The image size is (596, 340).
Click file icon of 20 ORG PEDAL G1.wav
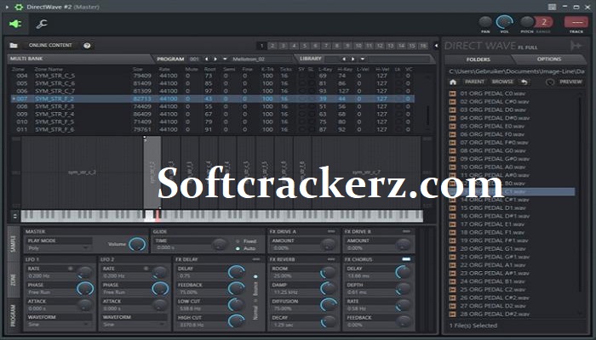coord(452,248)
